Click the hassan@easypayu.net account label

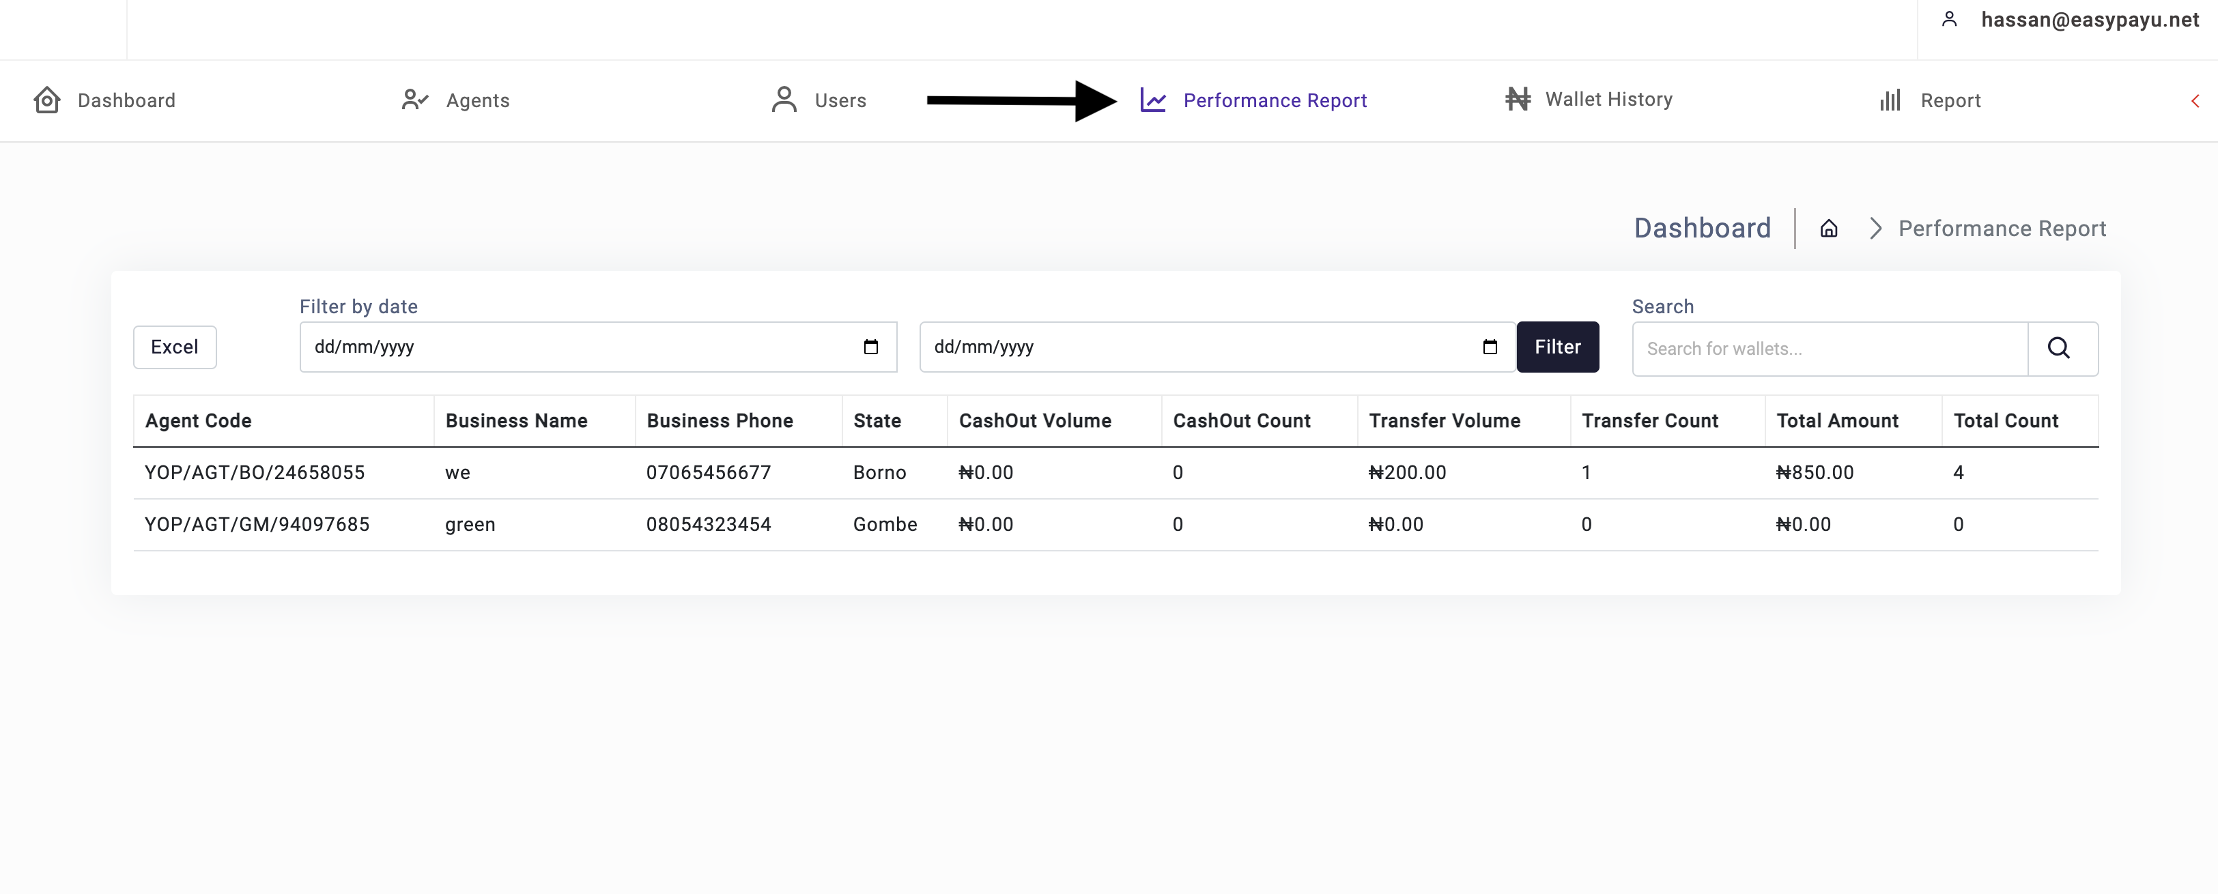click(2089, 19)
